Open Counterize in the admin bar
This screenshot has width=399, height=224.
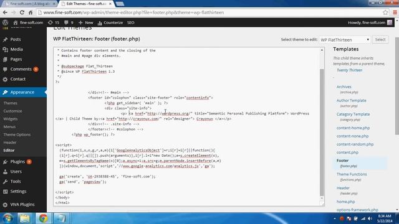point(110,22)
